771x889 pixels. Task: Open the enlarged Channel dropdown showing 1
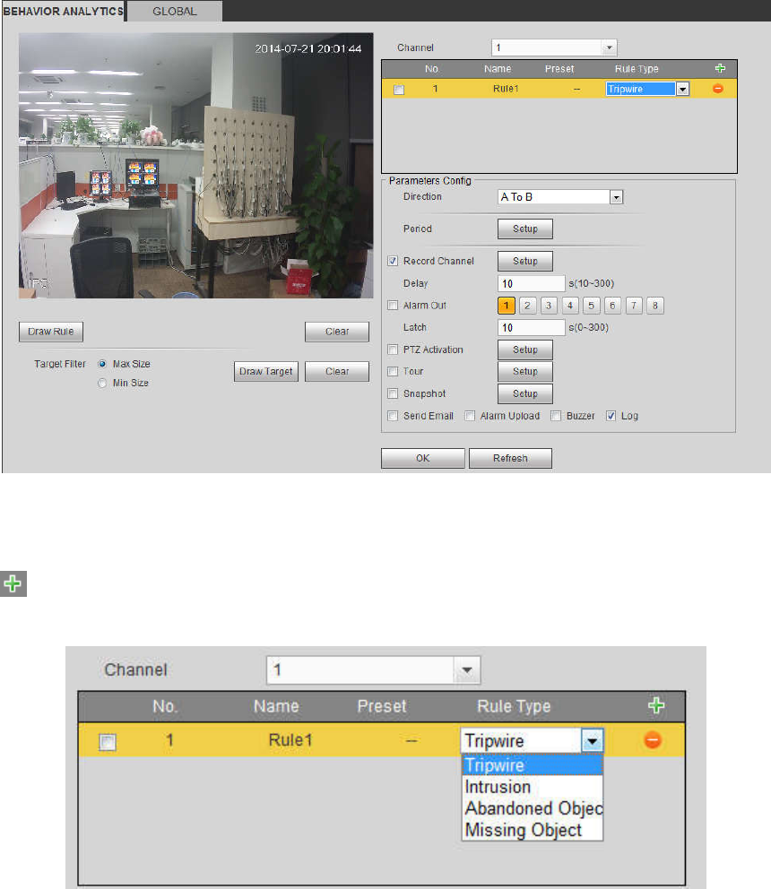coord(374,670)
